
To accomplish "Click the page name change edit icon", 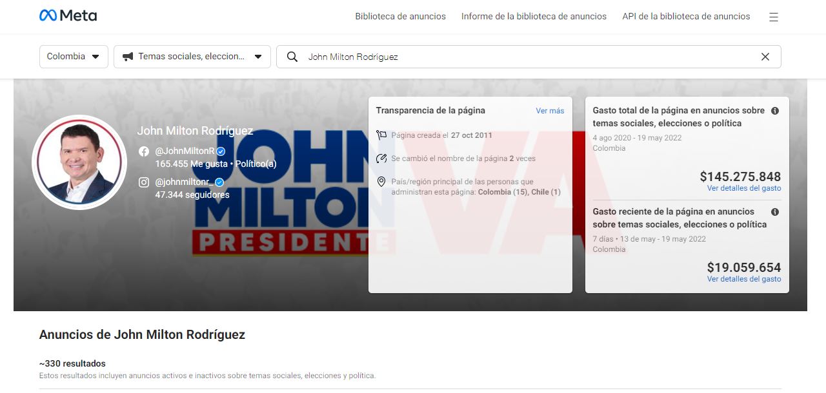I will pyautogui.click(x=381, y=158).
